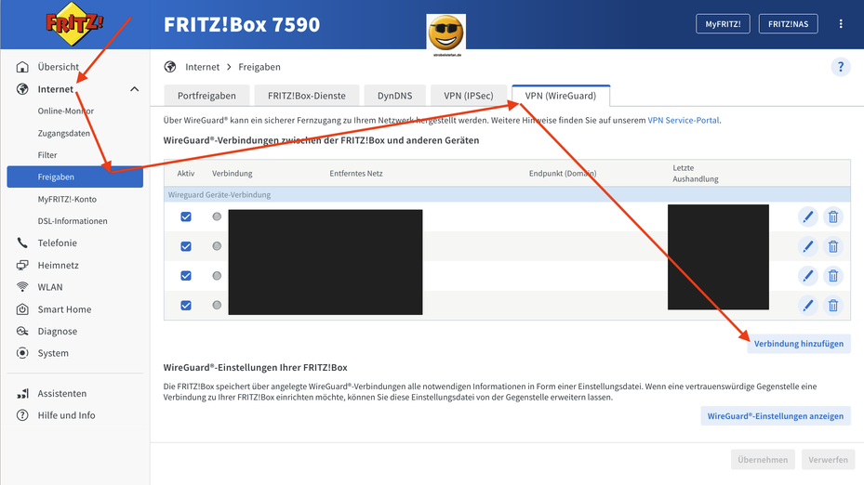Switch to the Portfreigaben tab

[206, 96]
